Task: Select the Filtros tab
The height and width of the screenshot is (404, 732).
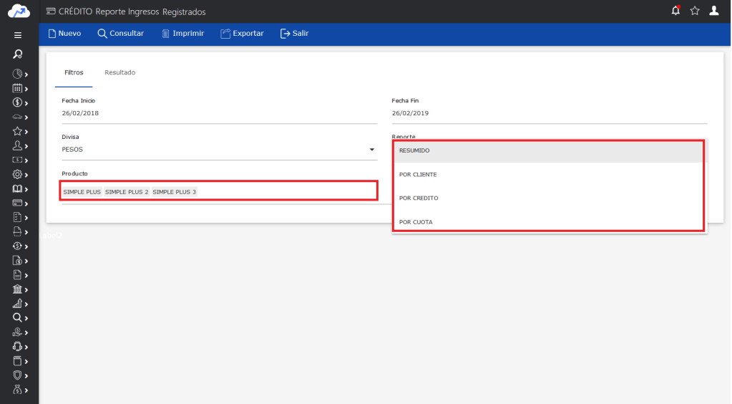Action: (74, 72)
